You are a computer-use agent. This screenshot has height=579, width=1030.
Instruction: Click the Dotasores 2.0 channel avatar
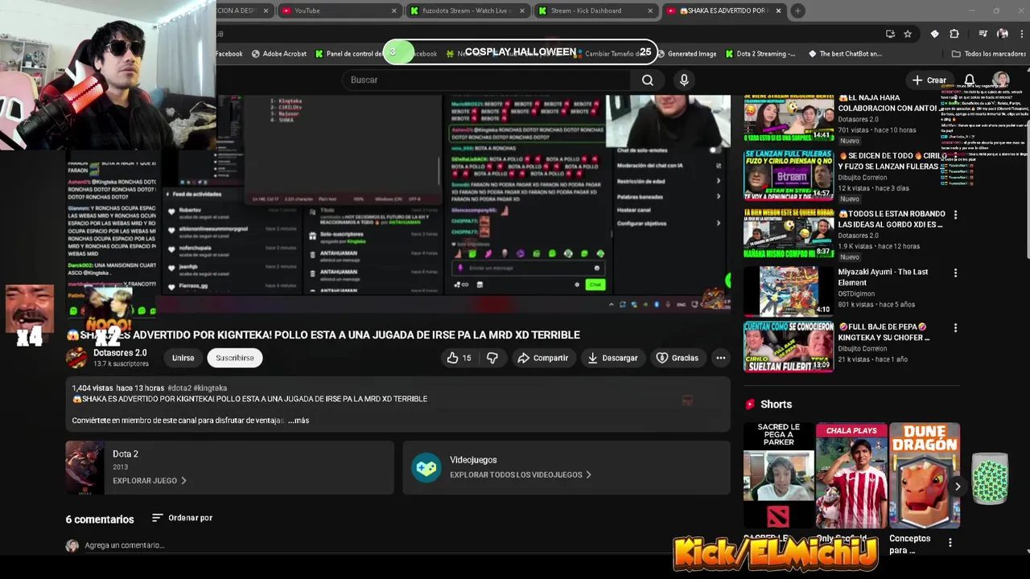click(x=76, y=357)
